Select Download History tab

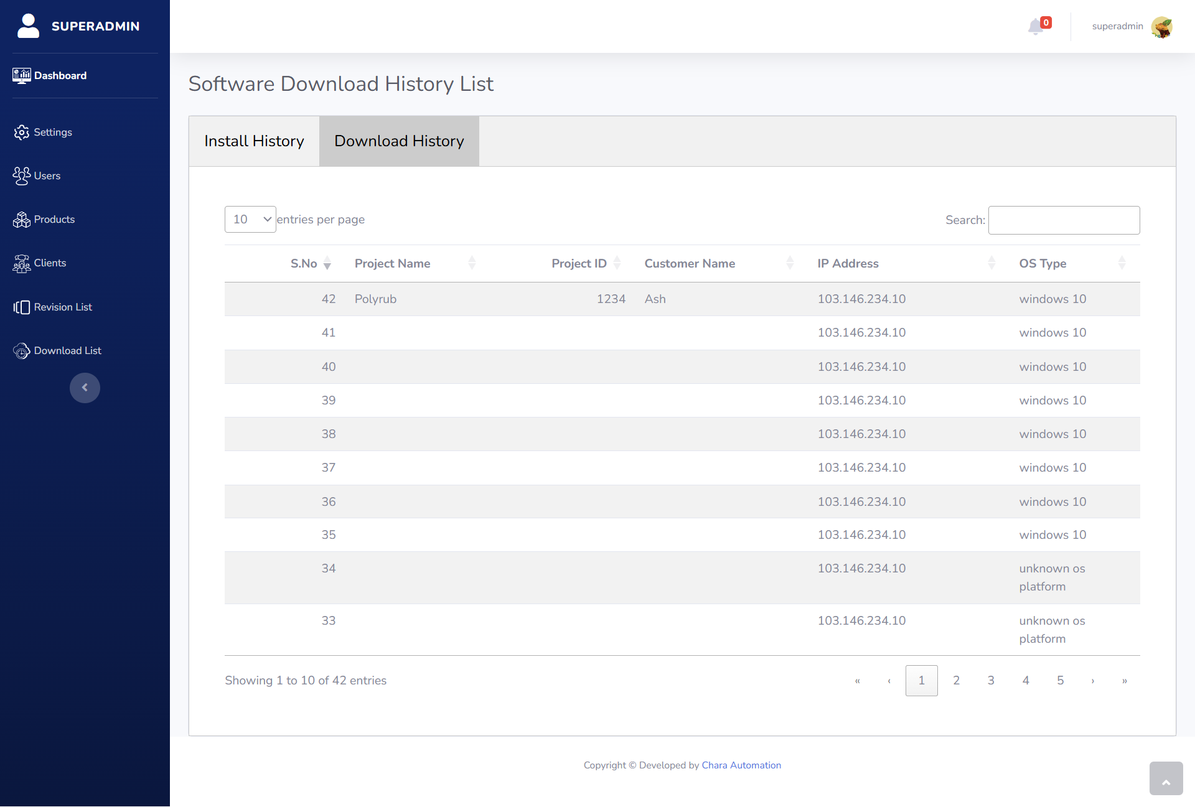[399, 141]
